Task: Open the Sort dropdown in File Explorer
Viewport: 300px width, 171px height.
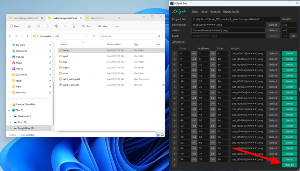Action: coord(87,26)
